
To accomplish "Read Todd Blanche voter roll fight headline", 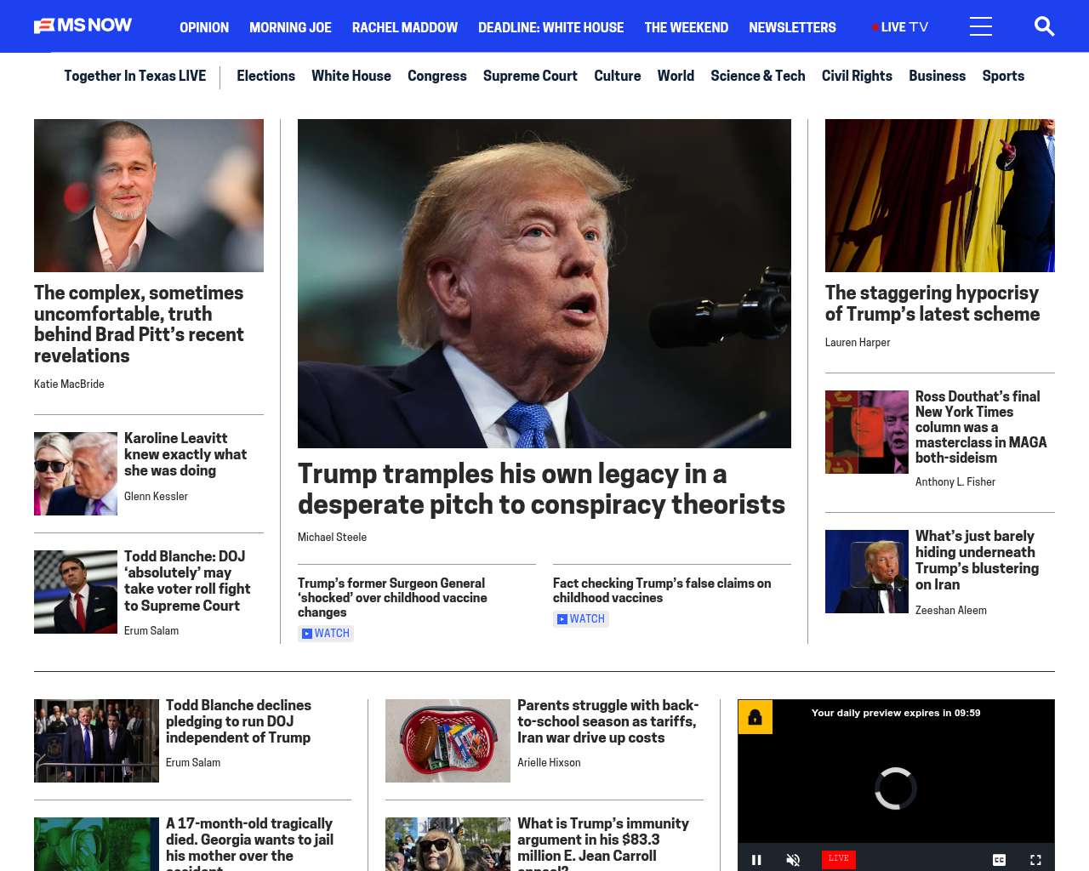I will click(x=187, y=581).
